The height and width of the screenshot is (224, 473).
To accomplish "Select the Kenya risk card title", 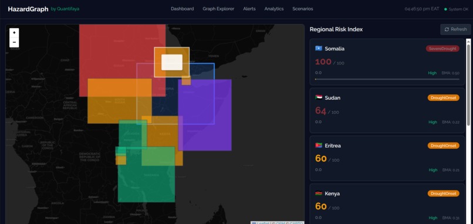I will pos(332,194).
